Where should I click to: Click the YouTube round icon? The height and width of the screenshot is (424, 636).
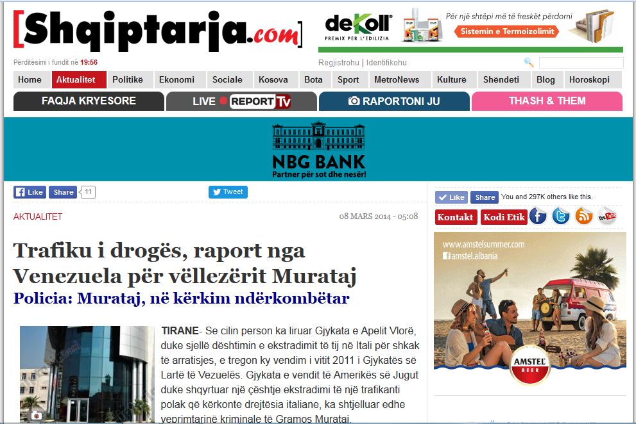point(606,216)
